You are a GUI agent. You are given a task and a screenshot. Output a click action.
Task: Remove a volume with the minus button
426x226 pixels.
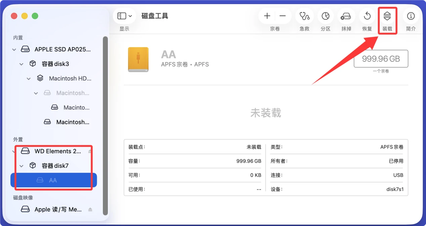pos(282,16)
